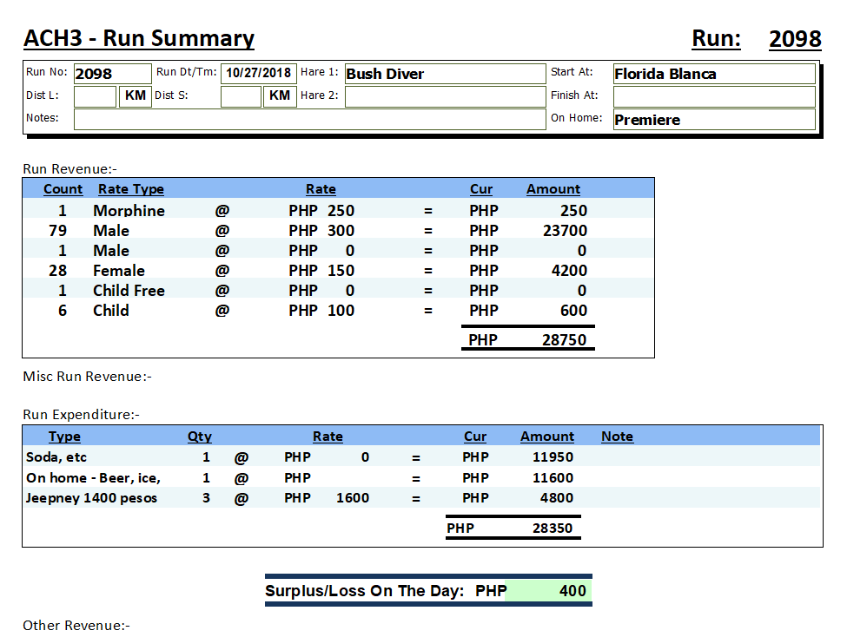Click the ACH3 - Run Summary title
This screenshot has height=637, width=867.
point(139,39)
